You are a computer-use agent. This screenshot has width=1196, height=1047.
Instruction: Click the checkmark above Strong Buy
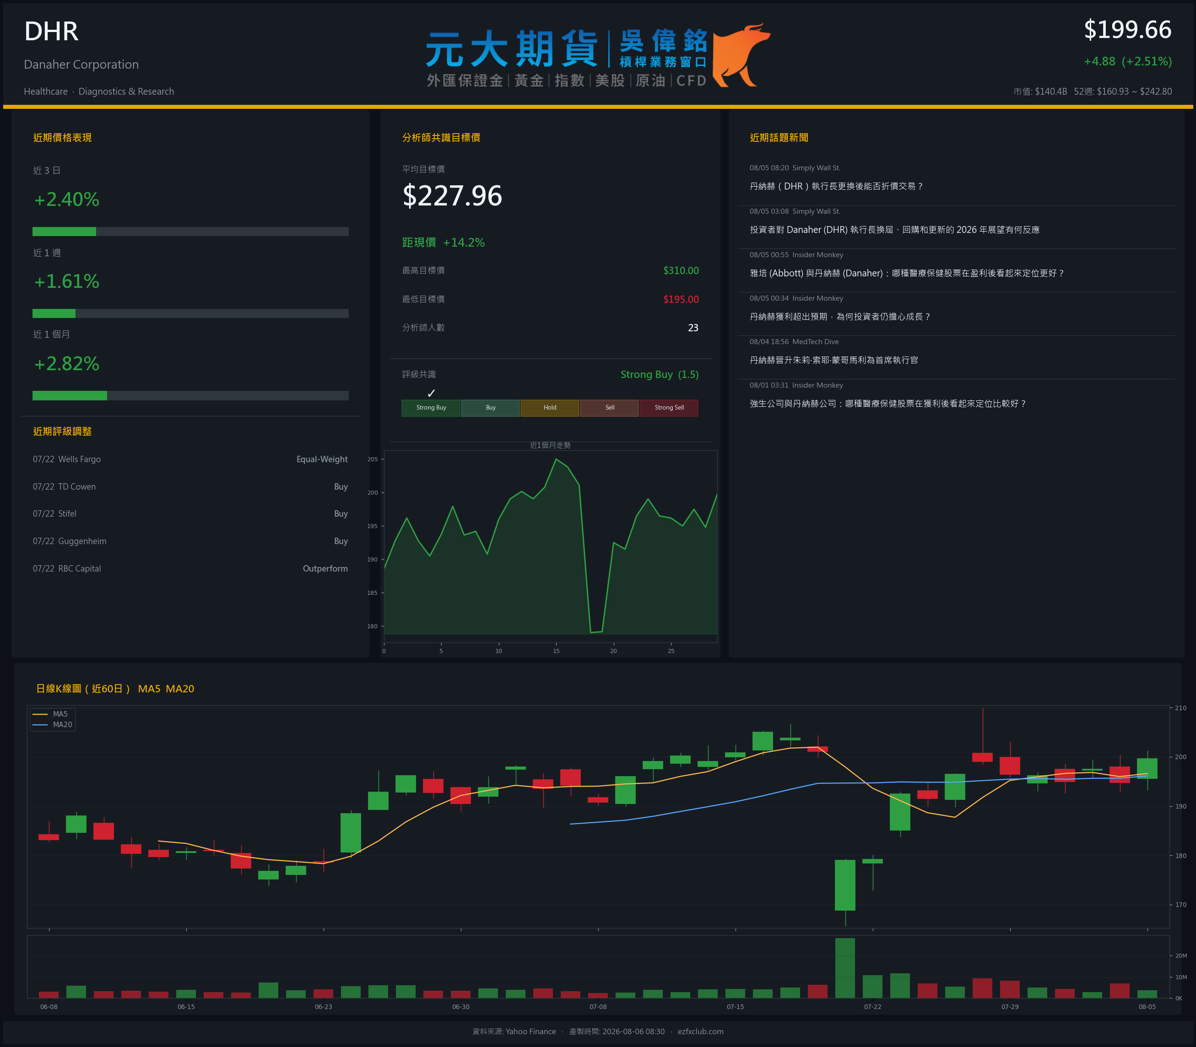[x=431, y=393]
